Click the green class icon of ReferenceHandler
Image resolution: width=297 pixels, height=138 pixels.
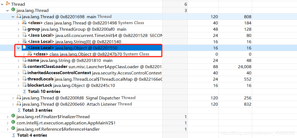click(13, 128)
